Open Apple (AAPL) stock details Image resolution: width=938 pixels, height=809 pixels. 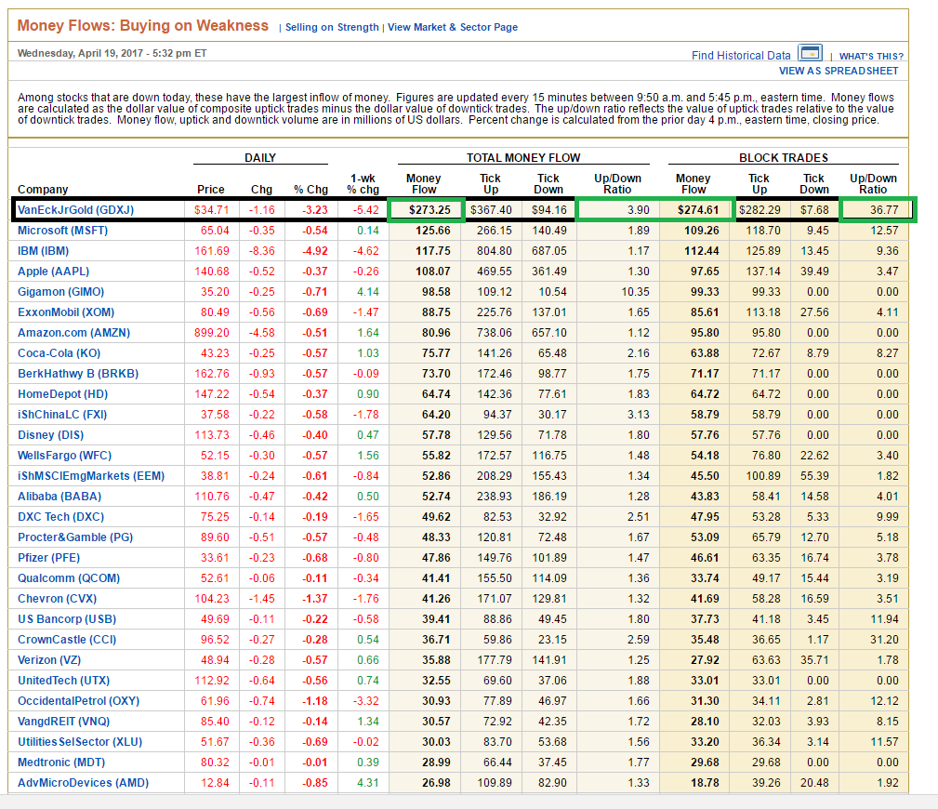pos(53,272)
